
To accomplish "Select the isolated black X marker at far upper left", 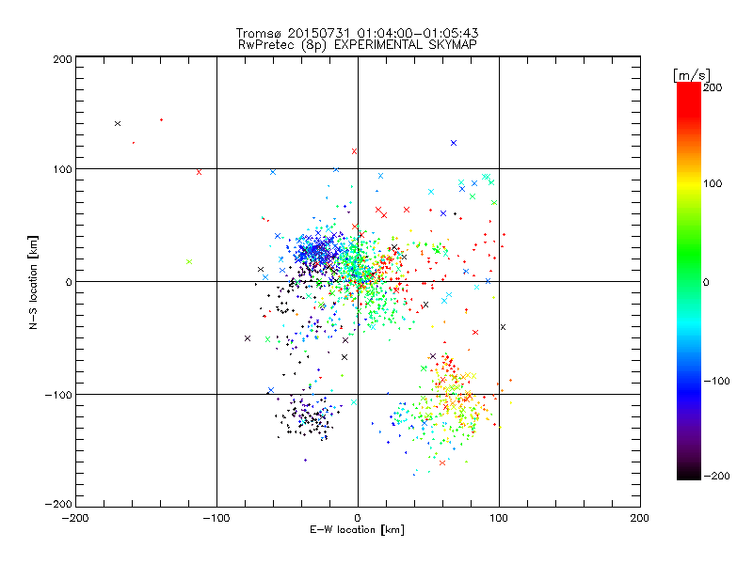I will [x=118, y=124].
